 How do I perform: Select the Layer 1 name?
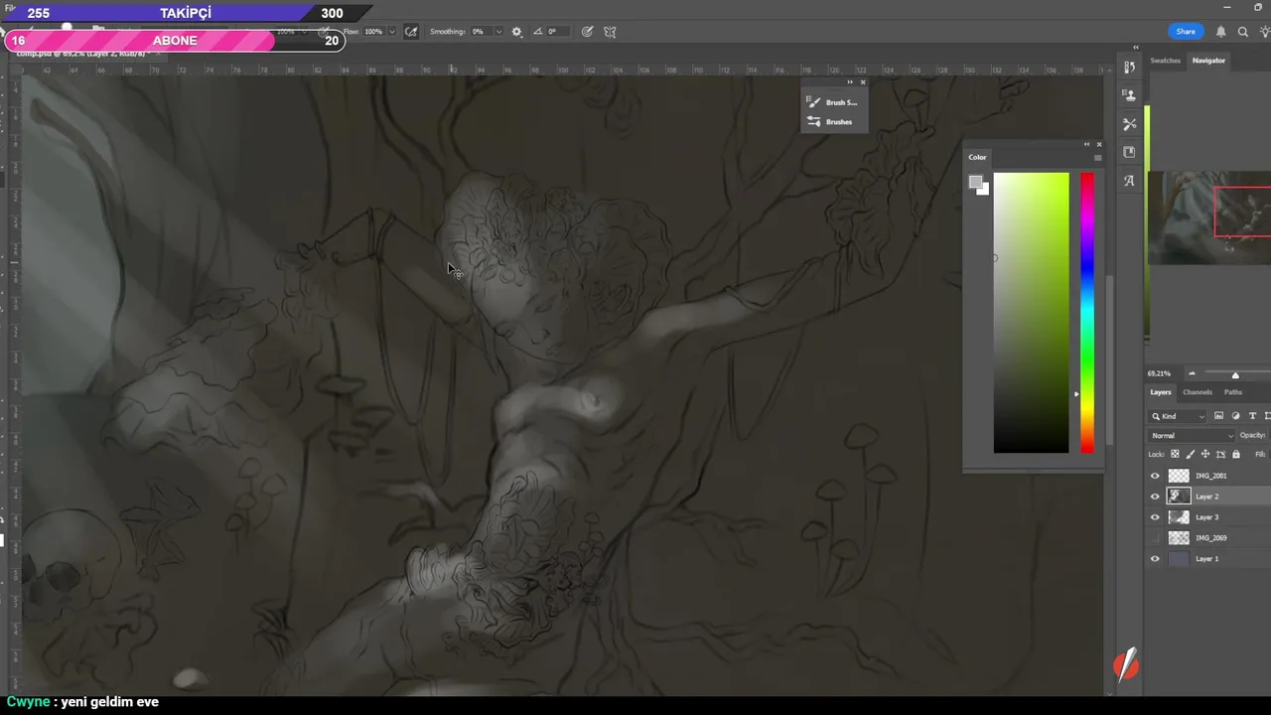pos(1206,559)
